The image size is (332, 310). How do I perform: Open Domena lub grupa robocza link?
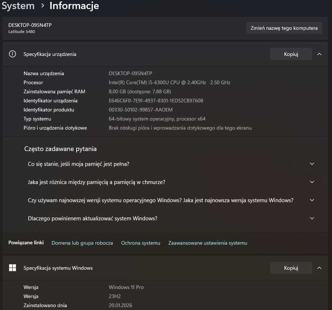82,243
